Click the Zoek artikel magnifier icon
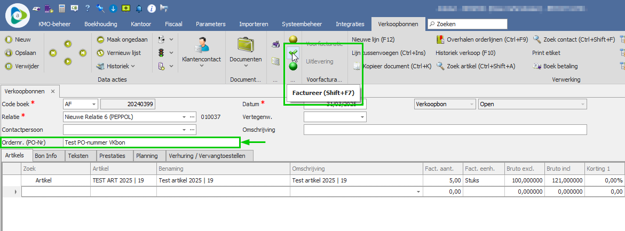The width and height of the screenshot is (625, 231). point(440,66)
